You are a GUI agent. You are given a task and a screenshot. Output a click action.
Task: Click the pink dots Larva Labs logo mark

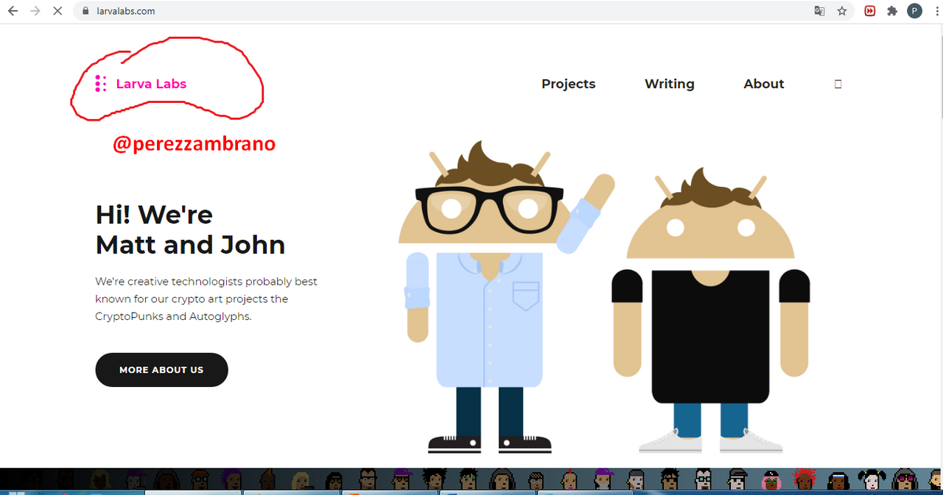click(101, 84)
